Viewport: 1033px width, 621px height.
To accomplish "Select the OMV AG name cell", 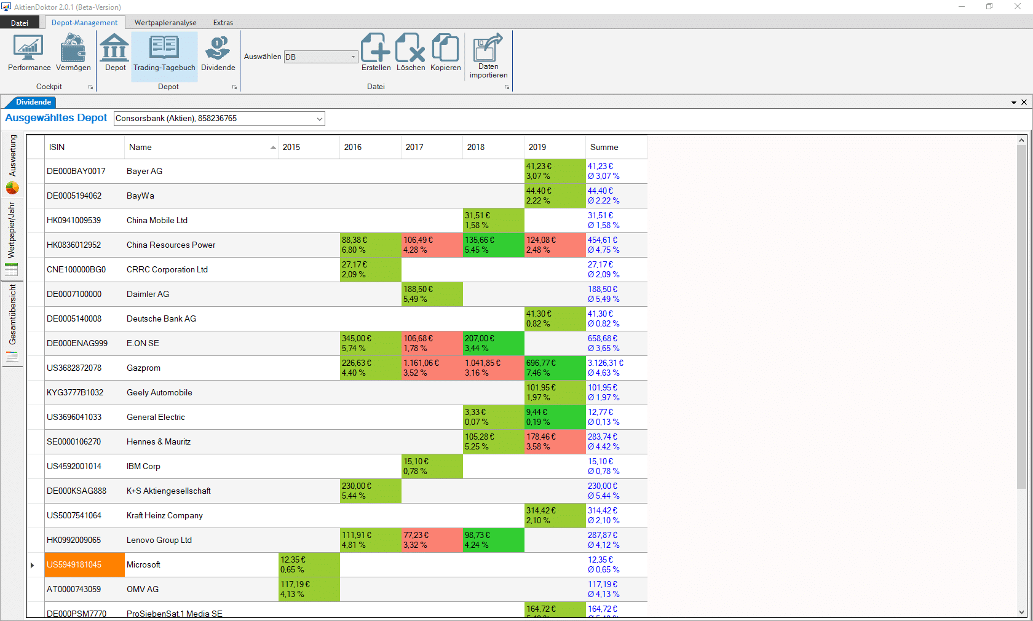I will (x=201, y=590).
